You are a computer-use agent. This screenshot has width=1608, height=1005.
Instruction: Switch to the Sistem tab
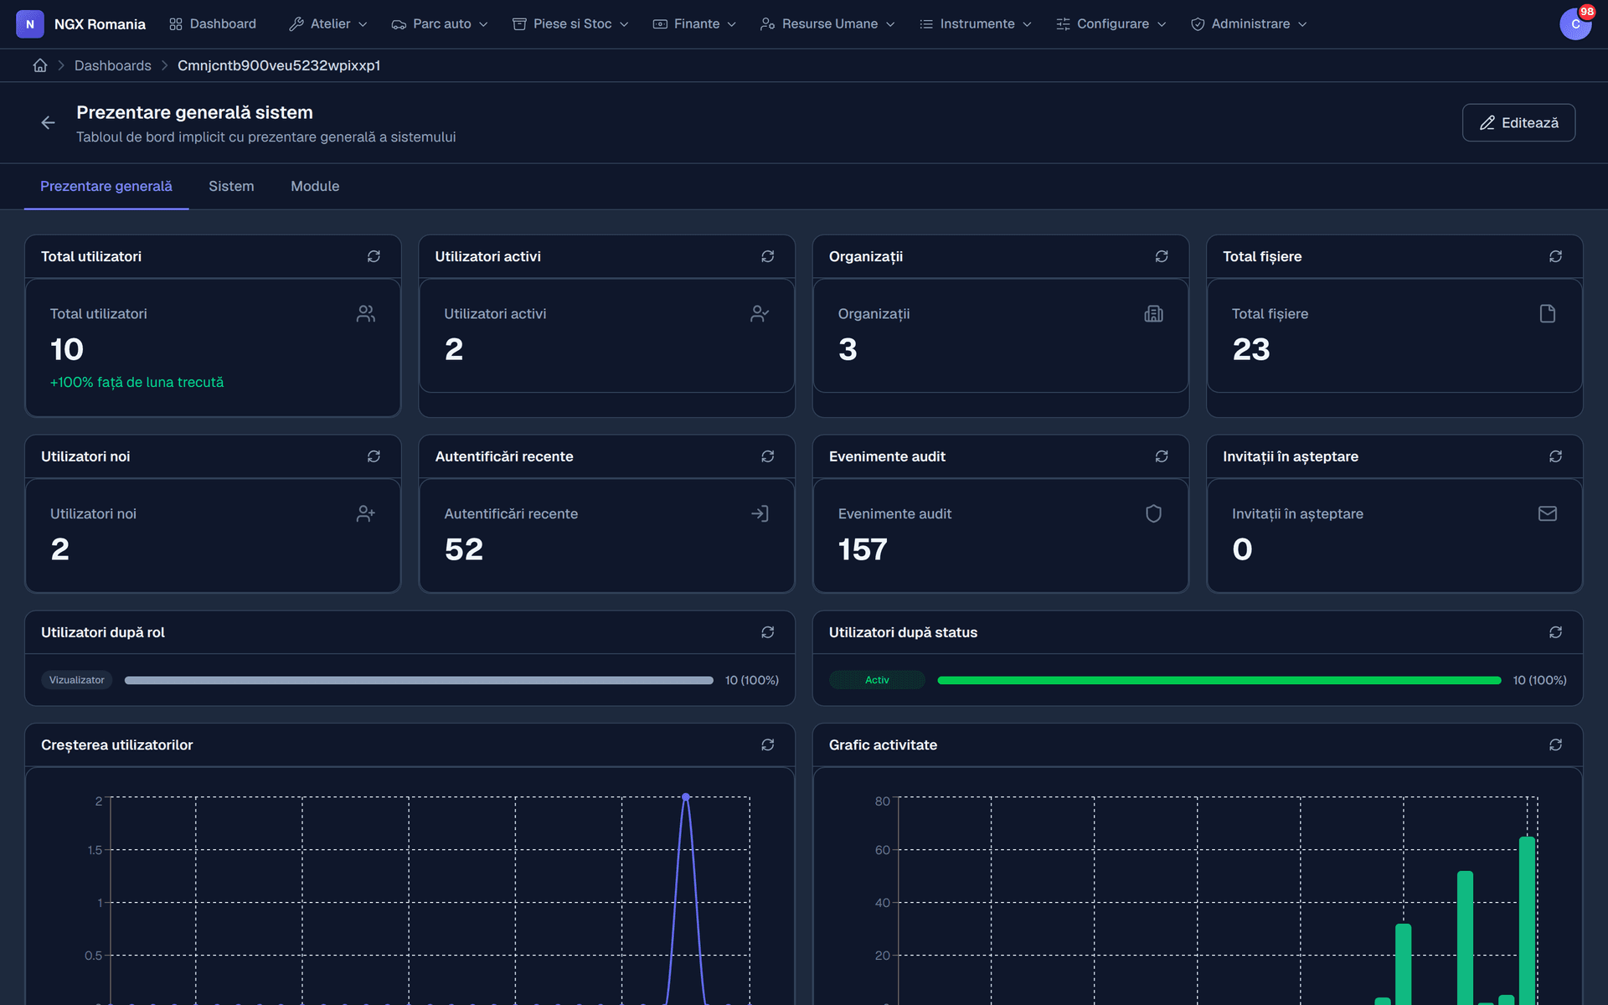pos(231,186)
